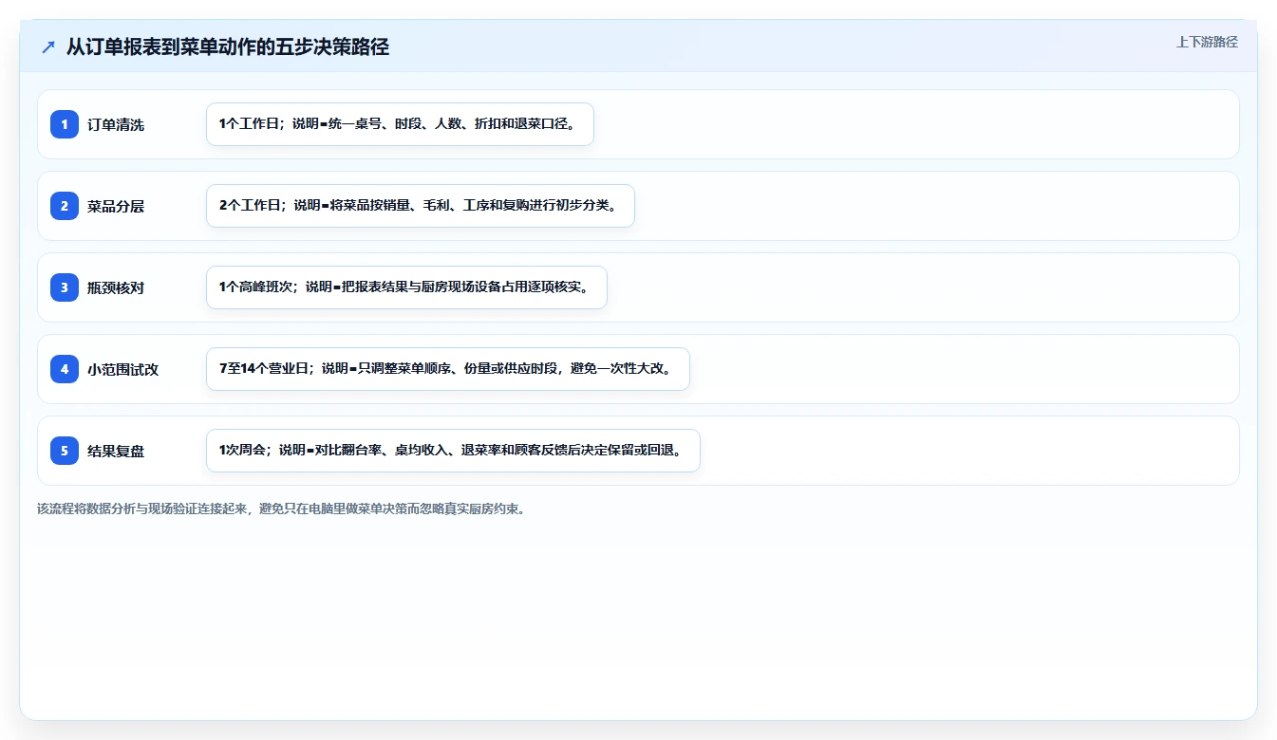Click the description box starting 1次周会
1277x740 pixels.
tap(453, 451)
